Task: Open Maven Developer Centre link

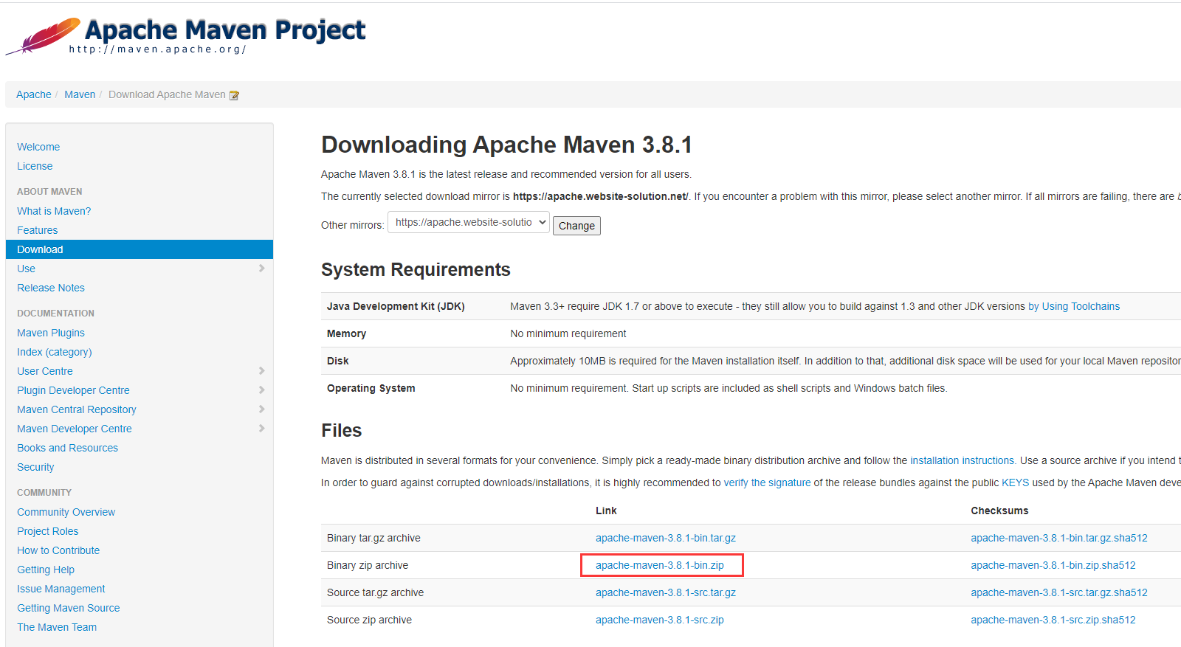Action: 75,429
